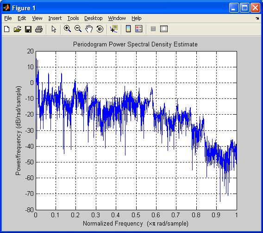Hide plot tools with the gray square icon
This screenshot has width=263, height=233.
pos(153,29)
